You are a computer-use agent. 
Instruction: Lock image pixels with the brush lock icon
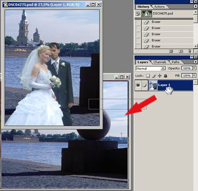[x=154, y=75]
